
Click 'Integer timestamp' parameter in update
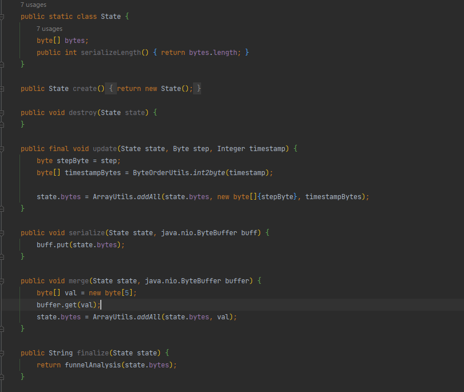coord(251,149)
